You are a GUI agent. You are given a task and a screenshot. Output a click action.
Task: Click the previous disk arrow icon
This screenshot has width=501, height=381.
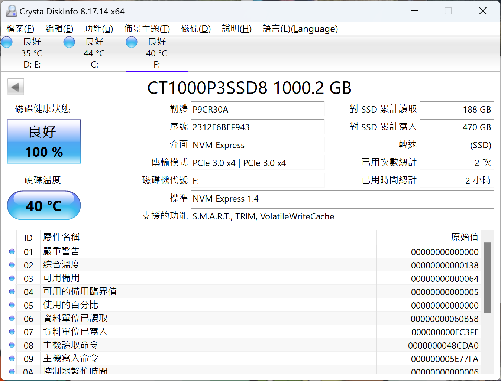(x=16, y=87)
